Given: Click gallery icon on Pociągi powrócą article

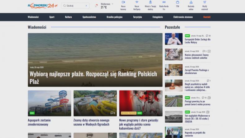Looking at the screenshot, I should (209, 98).
